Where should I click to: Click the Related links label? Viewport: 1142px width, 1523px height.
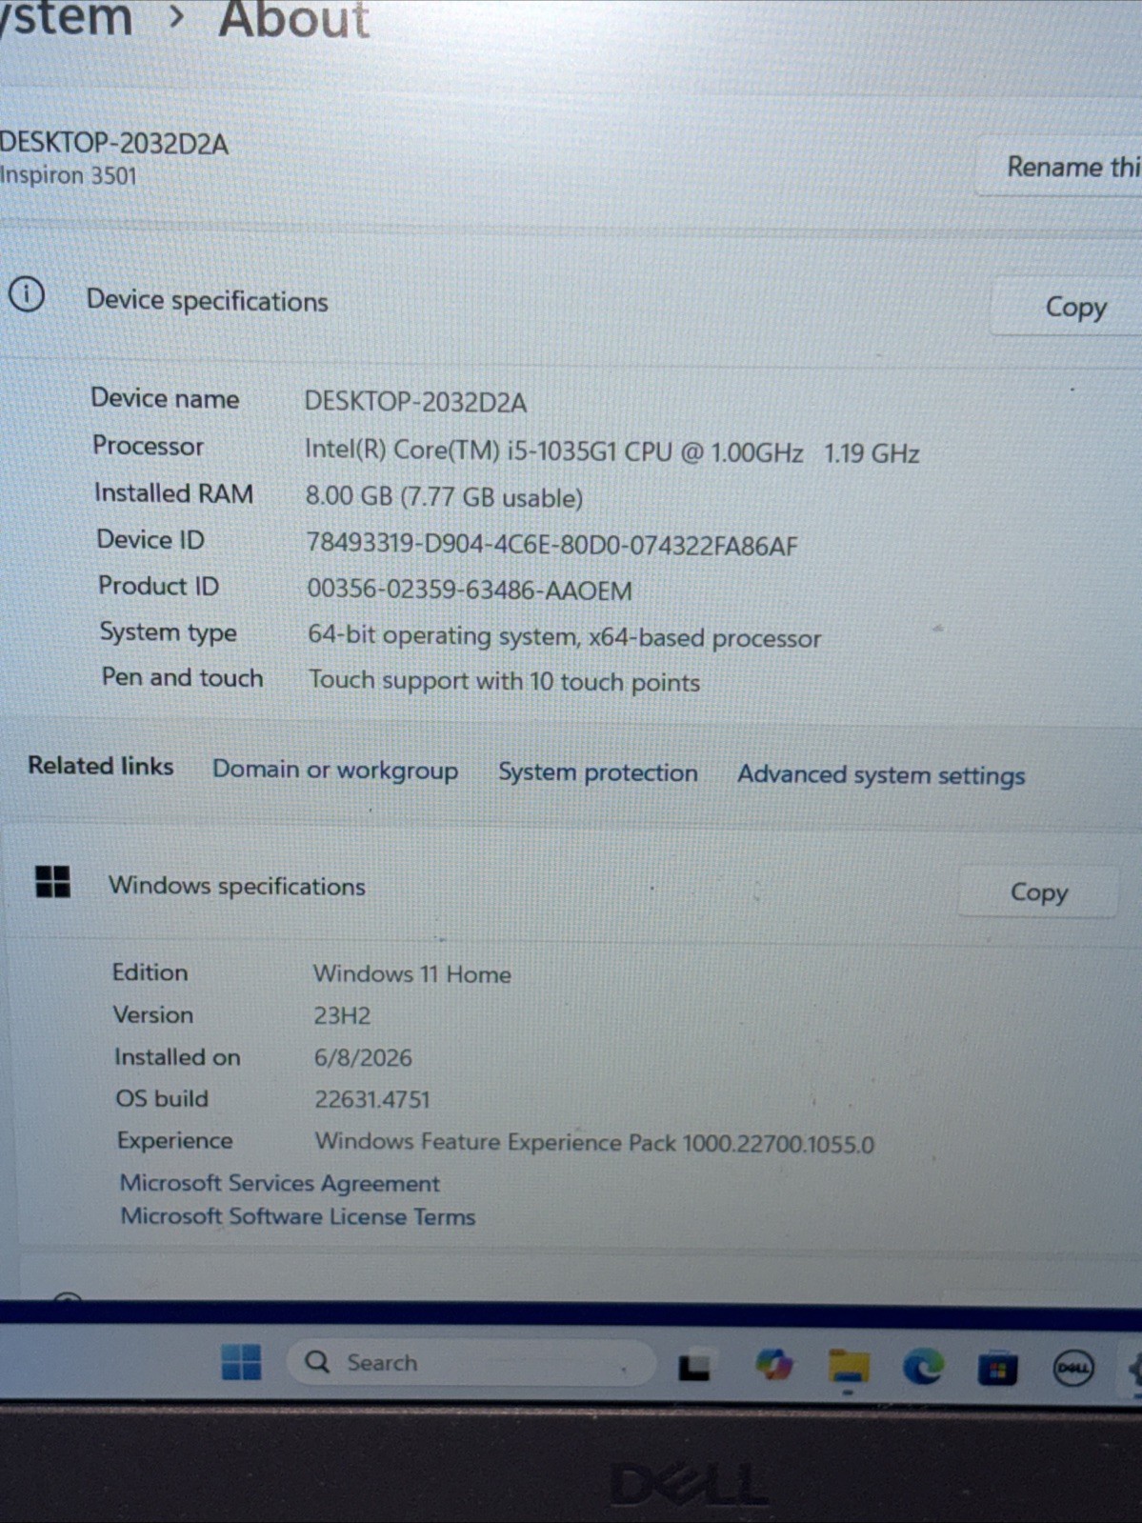click(x=101, y=766)
